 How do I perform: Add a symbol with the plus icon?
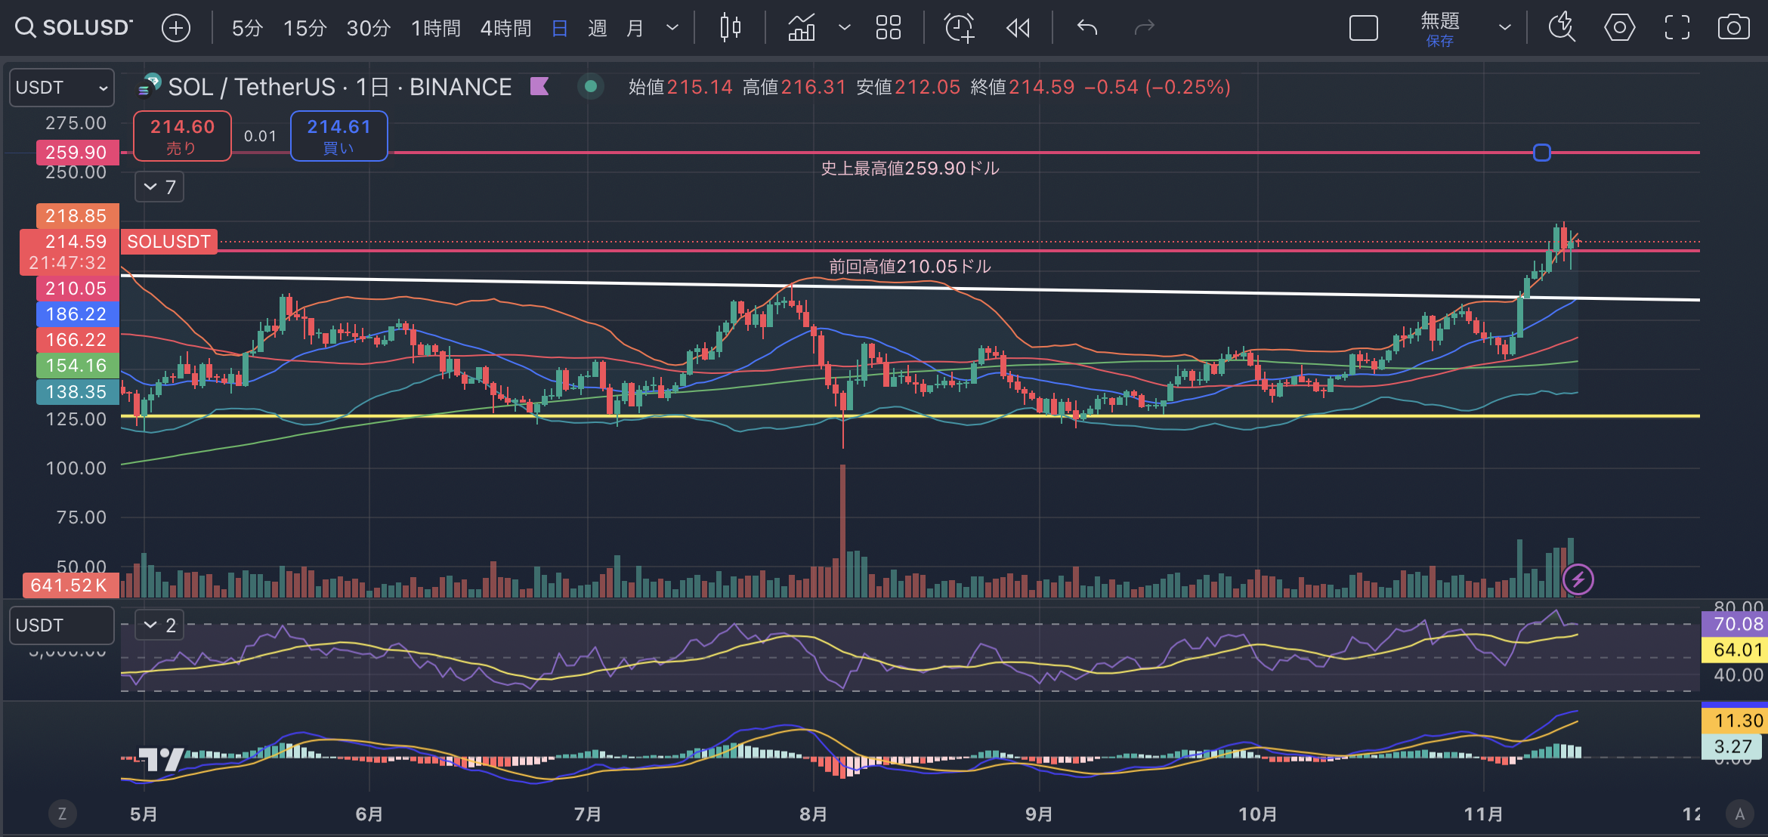click(x=176, y=28)
